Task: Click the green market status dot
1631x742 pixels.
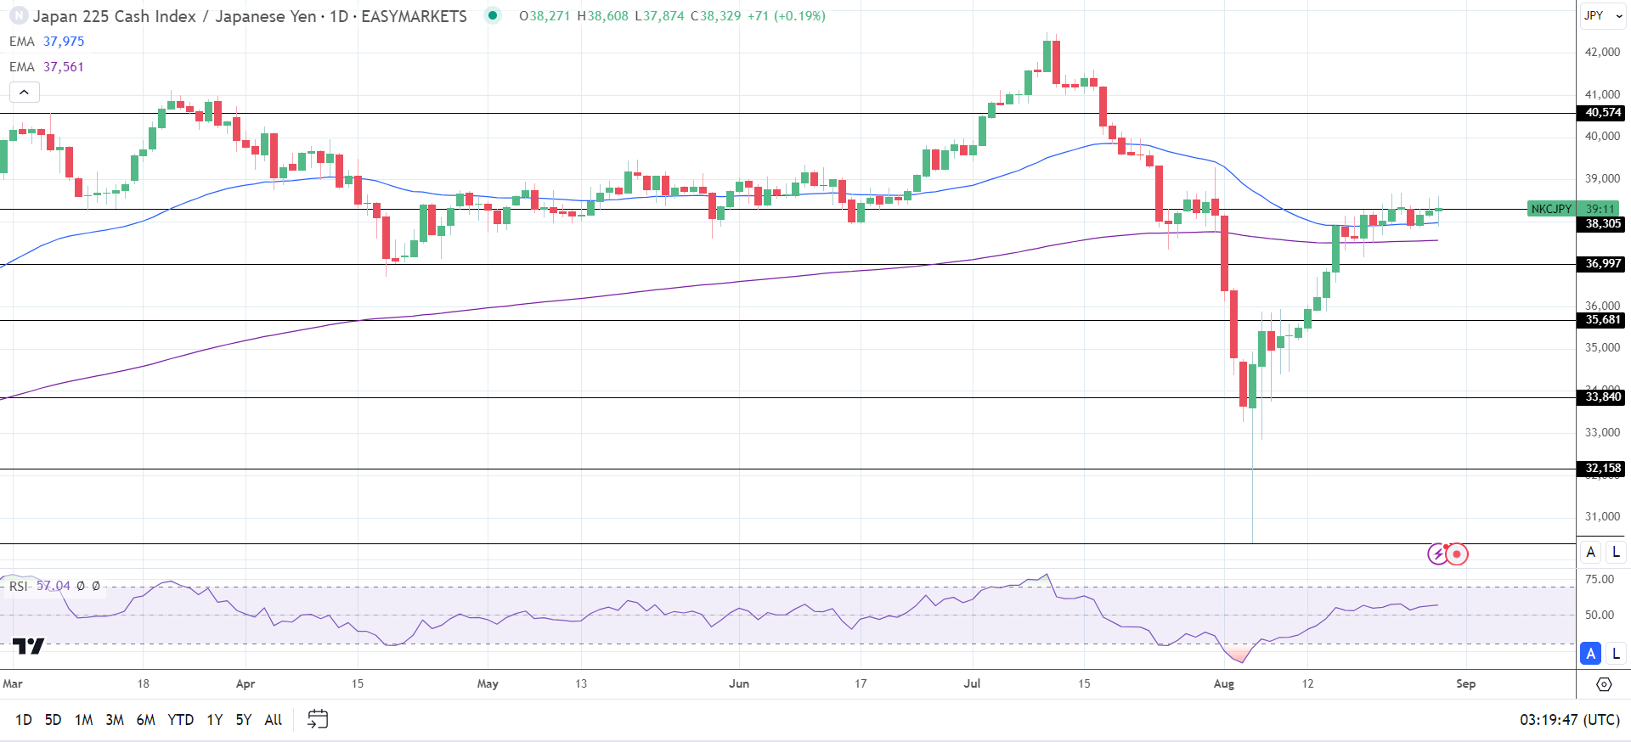Action: (x=493, y=15)
